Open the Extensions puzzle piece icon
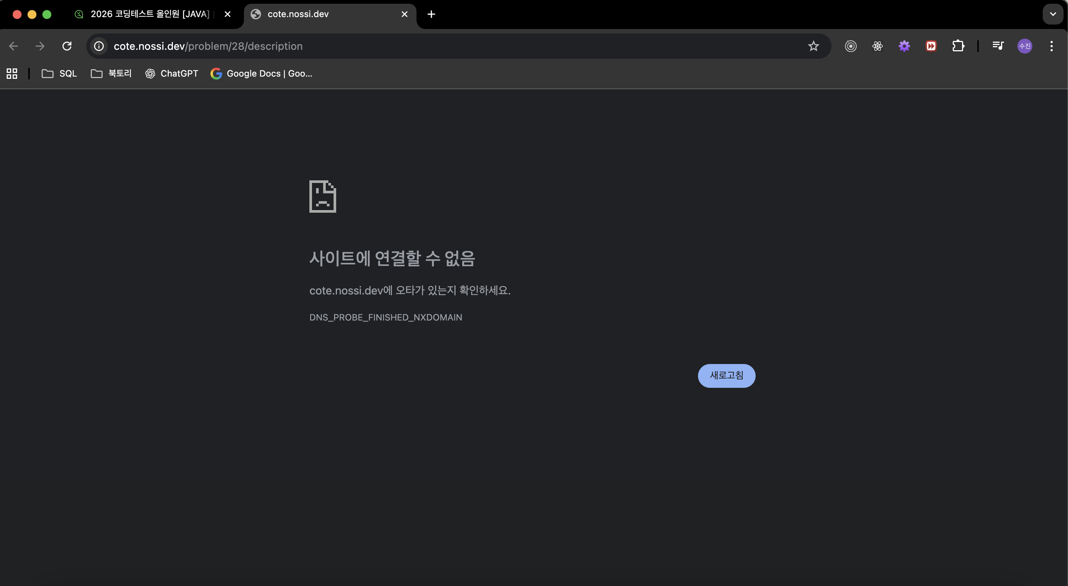This screenshot has width=1068, height=586. coord(958,46)
